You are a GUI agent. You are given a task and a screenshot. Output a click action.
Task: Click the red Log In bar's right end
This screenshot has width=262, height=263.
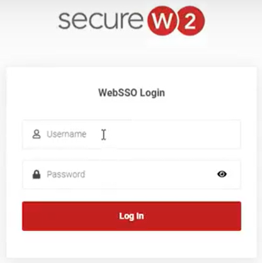230,216
